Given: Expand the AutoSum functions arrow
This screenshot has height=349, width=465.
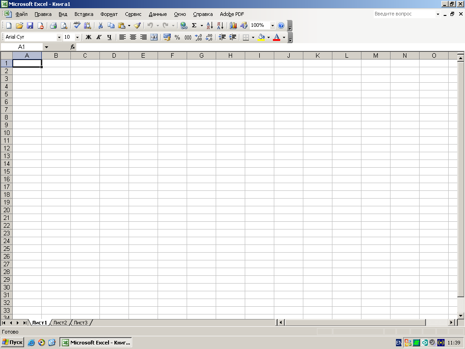Looking at the screenshot, I should 202,25.
